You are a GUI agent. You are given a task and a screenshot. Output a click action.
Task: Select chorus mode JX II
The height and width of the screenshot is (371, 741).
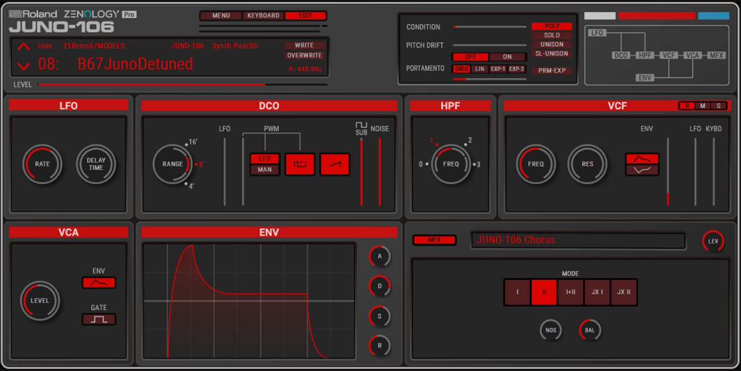(624, 292)
